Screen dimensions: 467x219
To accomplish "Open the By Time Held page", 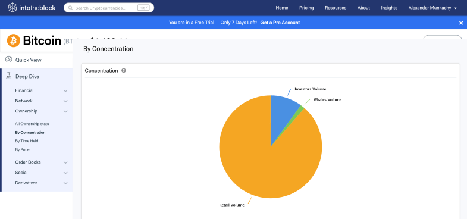I will click(27, 141).
